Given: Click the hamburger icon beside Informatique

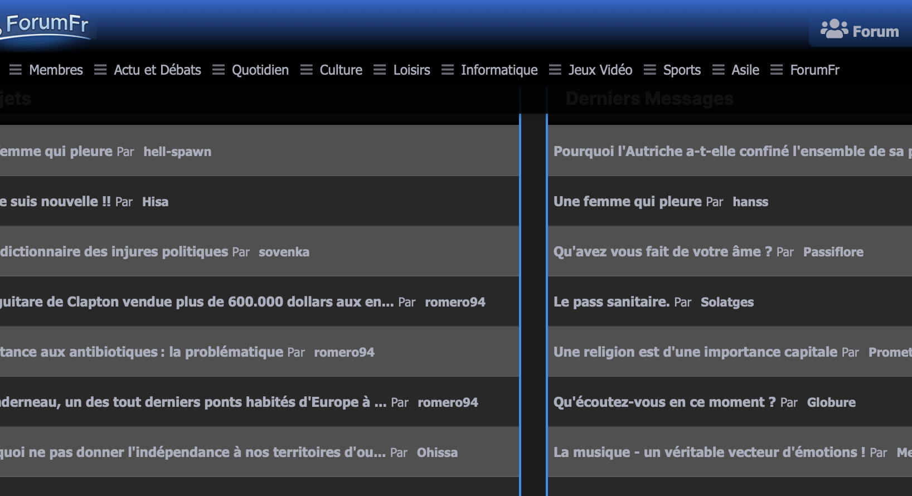Looking at the screenshot, I should tap(448, 70).
